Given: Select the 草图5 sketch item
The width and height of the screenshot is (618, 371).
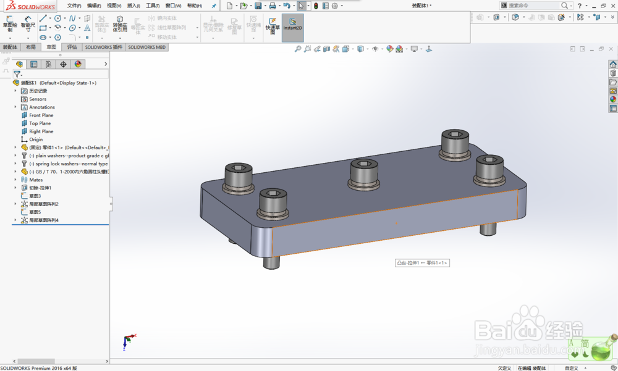Looking at the screenshot, I should [x=35, y=212].
